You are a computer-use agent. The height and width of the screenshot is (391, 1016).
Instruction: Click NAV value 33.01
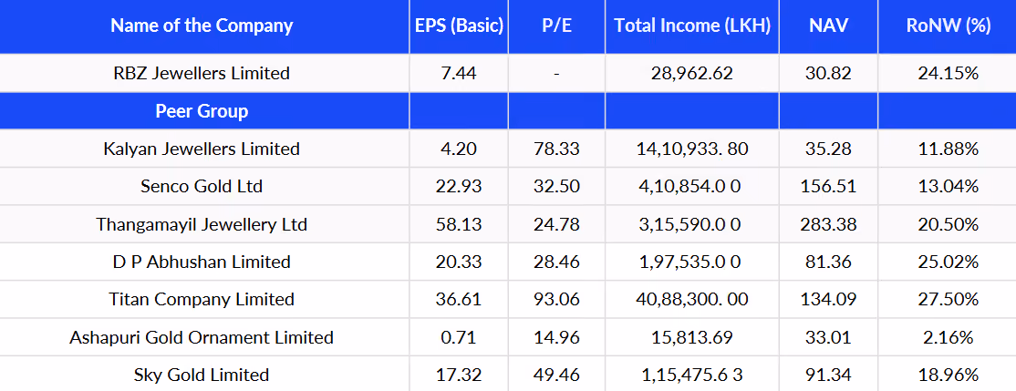pos(828,338)
